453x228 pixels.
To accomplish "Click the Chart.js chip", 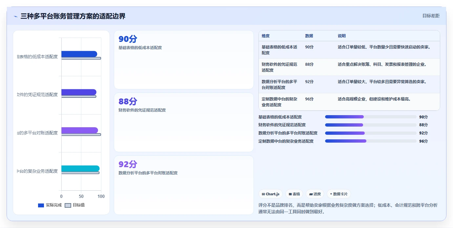I will point(271,194).
